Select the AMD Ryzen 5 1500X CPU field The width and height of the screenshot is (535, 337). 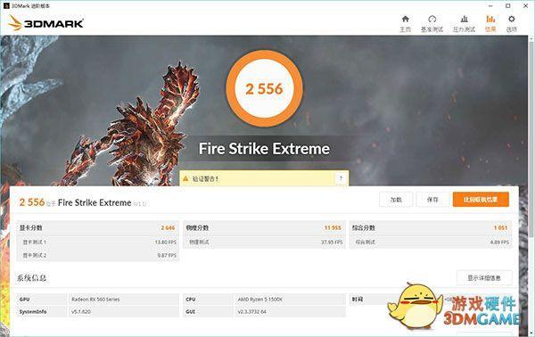point(290,300)
